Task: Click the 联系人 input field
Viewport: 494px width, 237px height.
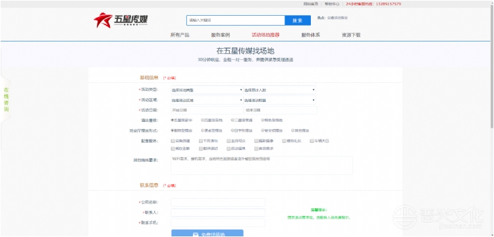Action: point(218,213)
